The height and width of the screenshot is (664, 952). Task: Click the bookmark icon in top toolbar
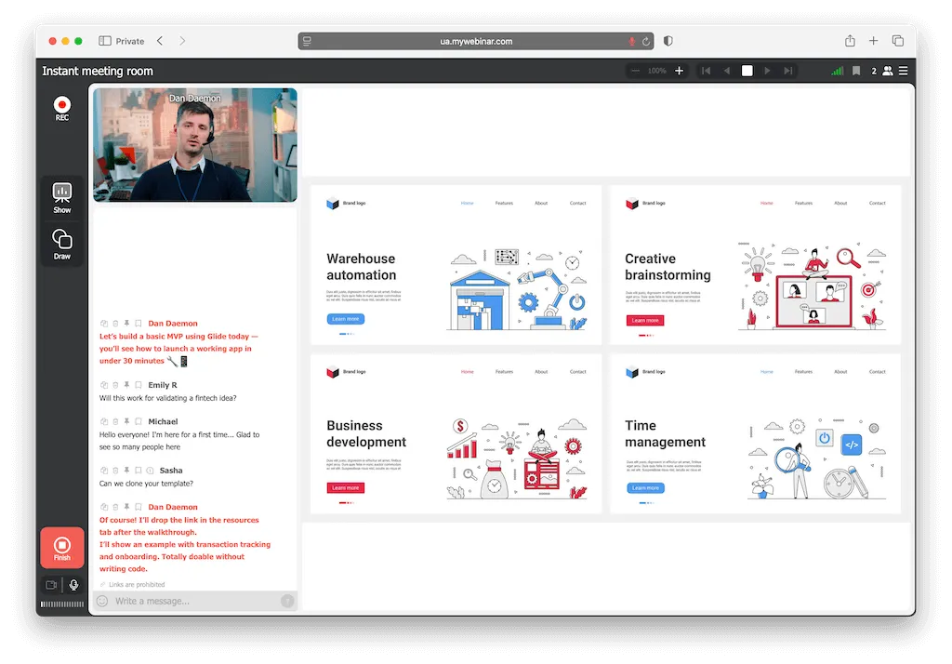(856, 71)
